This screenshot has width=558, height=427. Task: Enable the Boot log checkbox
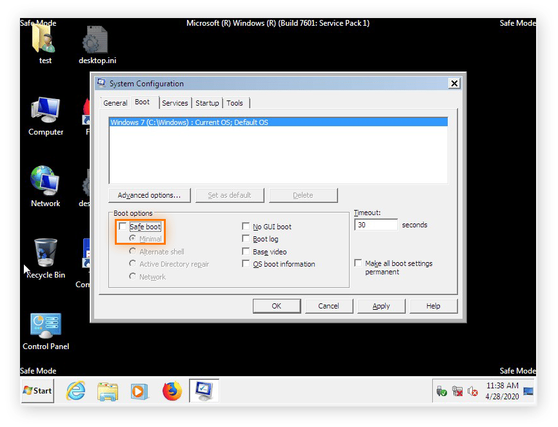246,238
